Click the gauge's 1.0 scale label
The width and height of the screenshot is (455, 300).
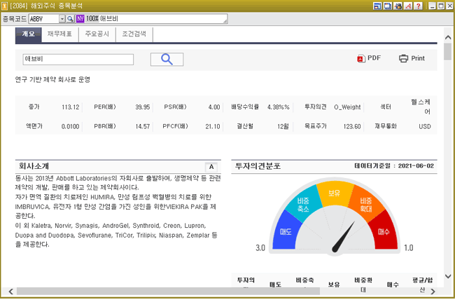click(409, 248)
